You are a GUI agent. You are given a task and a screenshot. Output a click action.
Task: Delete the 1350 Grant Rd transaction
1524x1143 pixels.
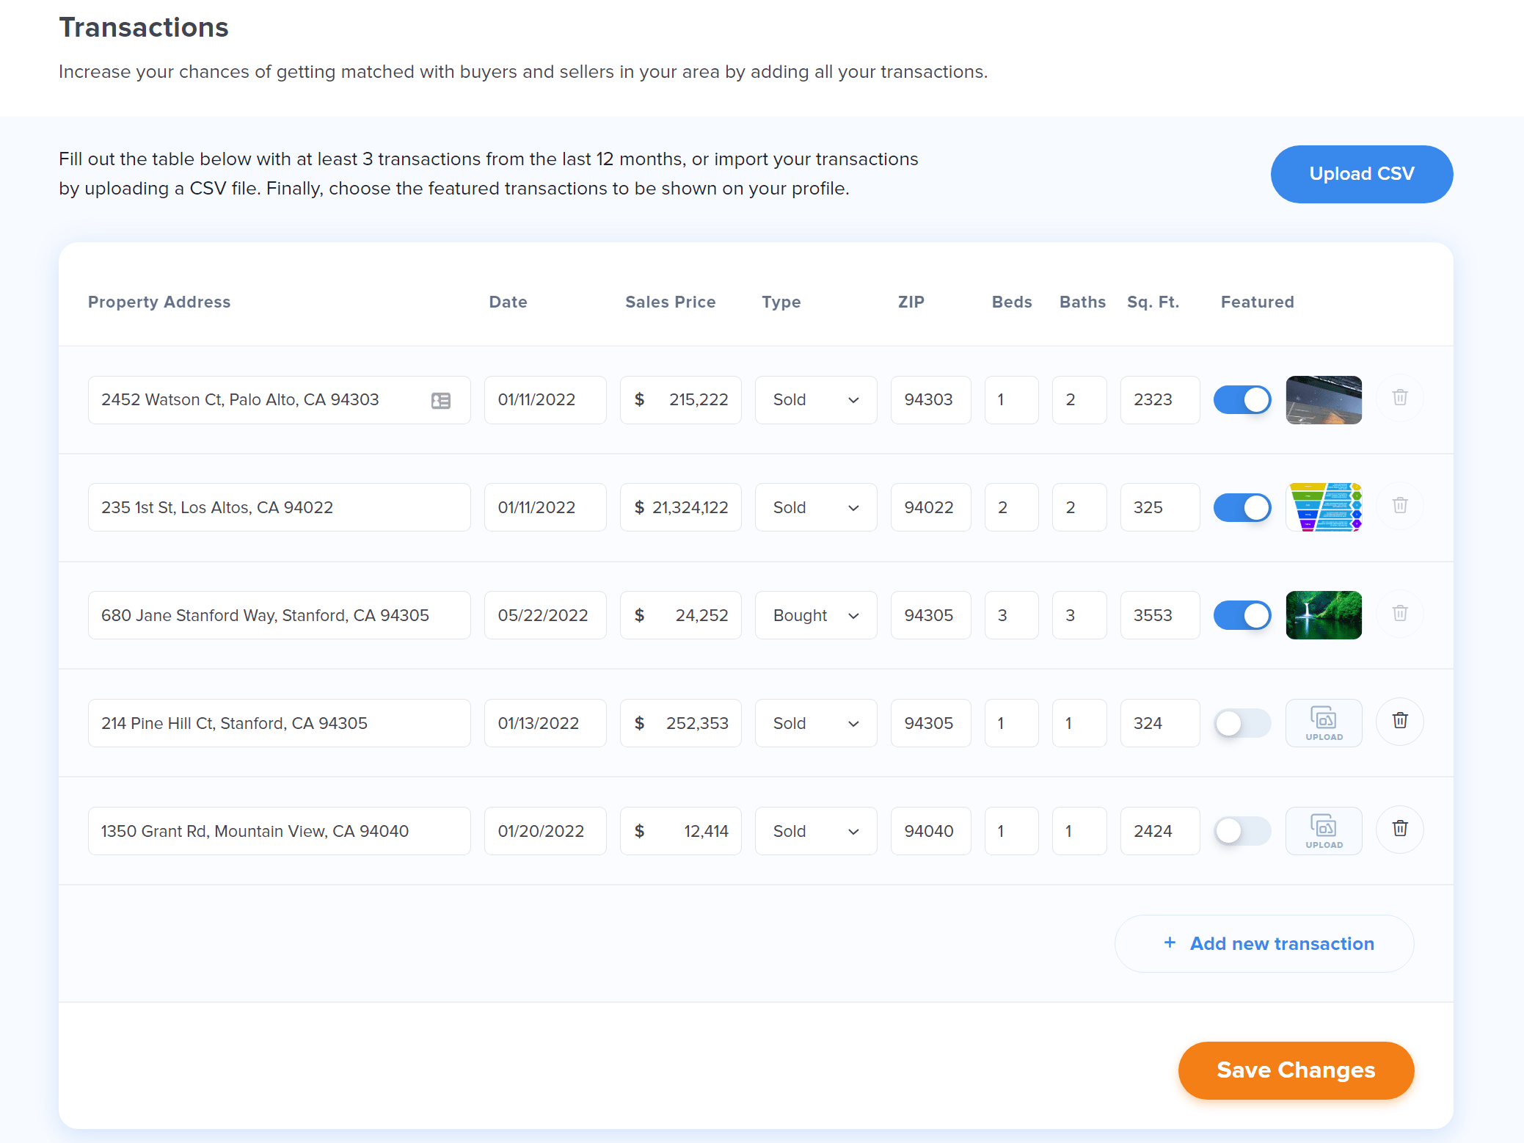click(1399, 829)
